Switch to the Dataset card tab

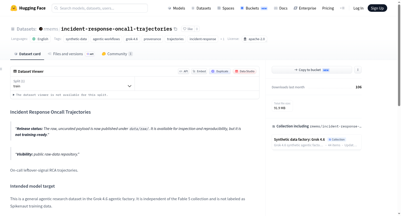click(x=27, y=54)
